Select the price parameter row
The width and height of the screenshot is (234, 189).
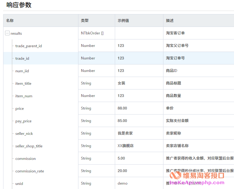19,109
